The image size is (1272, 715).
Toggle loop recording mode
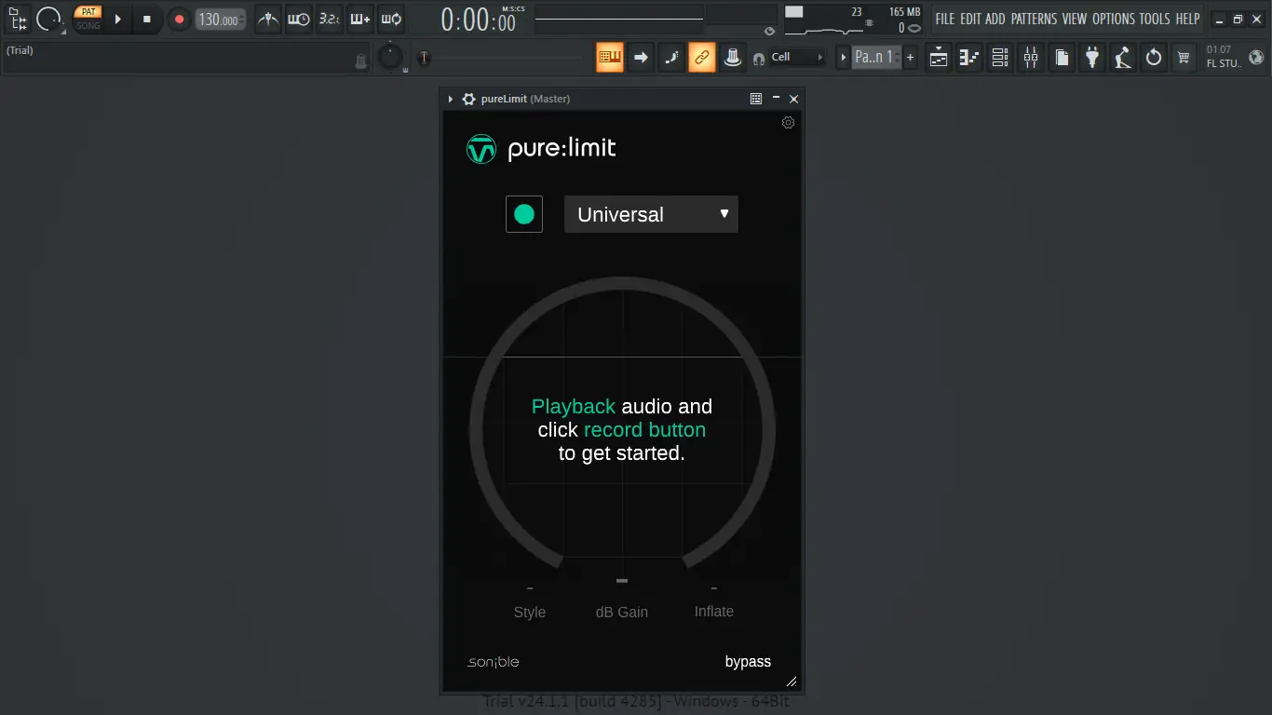(390, 19)
